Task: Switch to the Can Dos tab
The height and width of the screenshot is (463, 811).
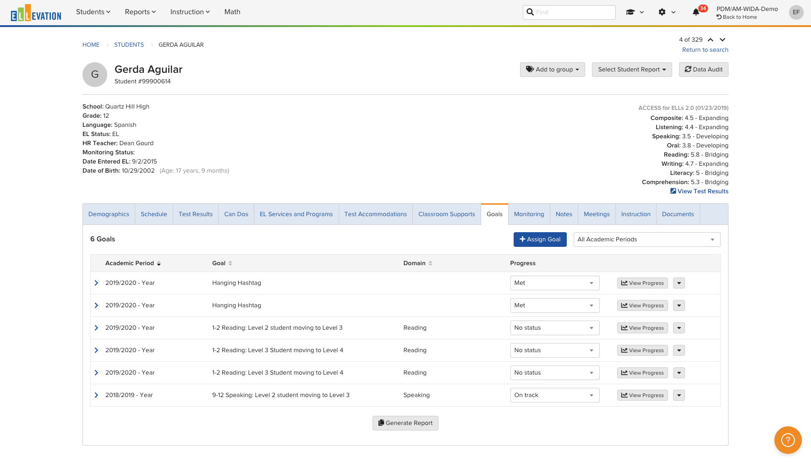Action: [x=236, y=214]
